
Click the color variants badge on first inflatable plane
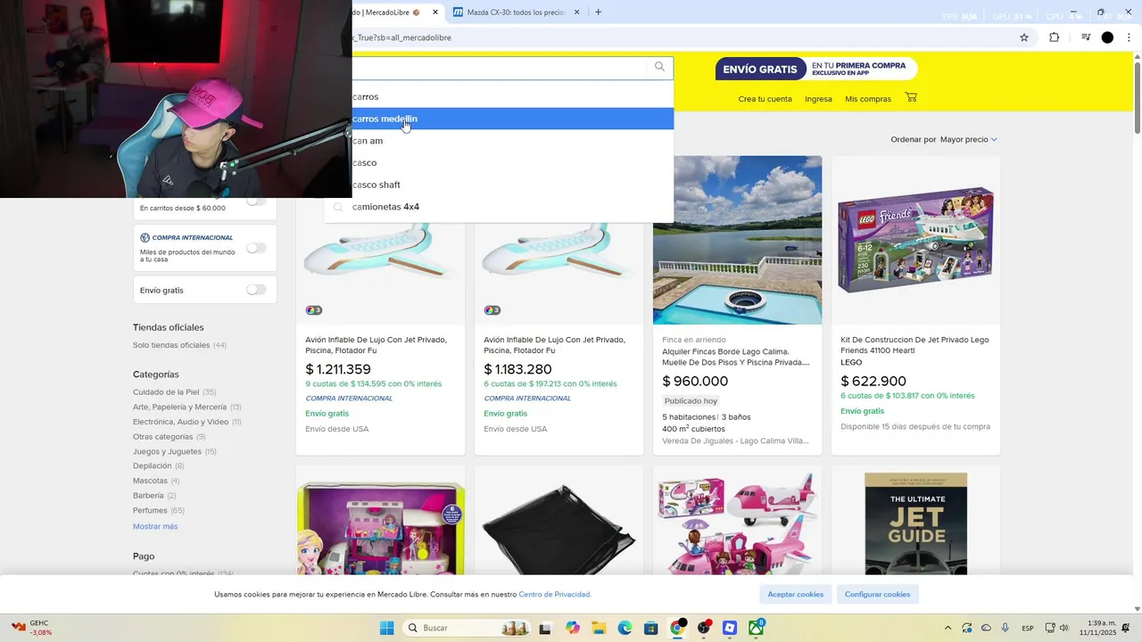[313, 310]
